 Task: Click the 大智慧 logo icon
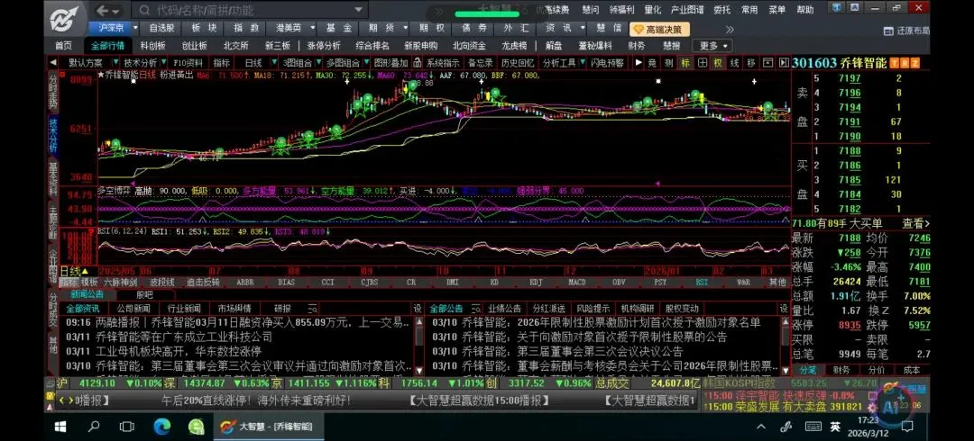(x=65, y=17)
